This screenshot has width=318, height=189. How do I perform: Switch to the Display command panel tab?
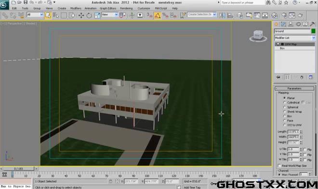(x=305, y=24)
